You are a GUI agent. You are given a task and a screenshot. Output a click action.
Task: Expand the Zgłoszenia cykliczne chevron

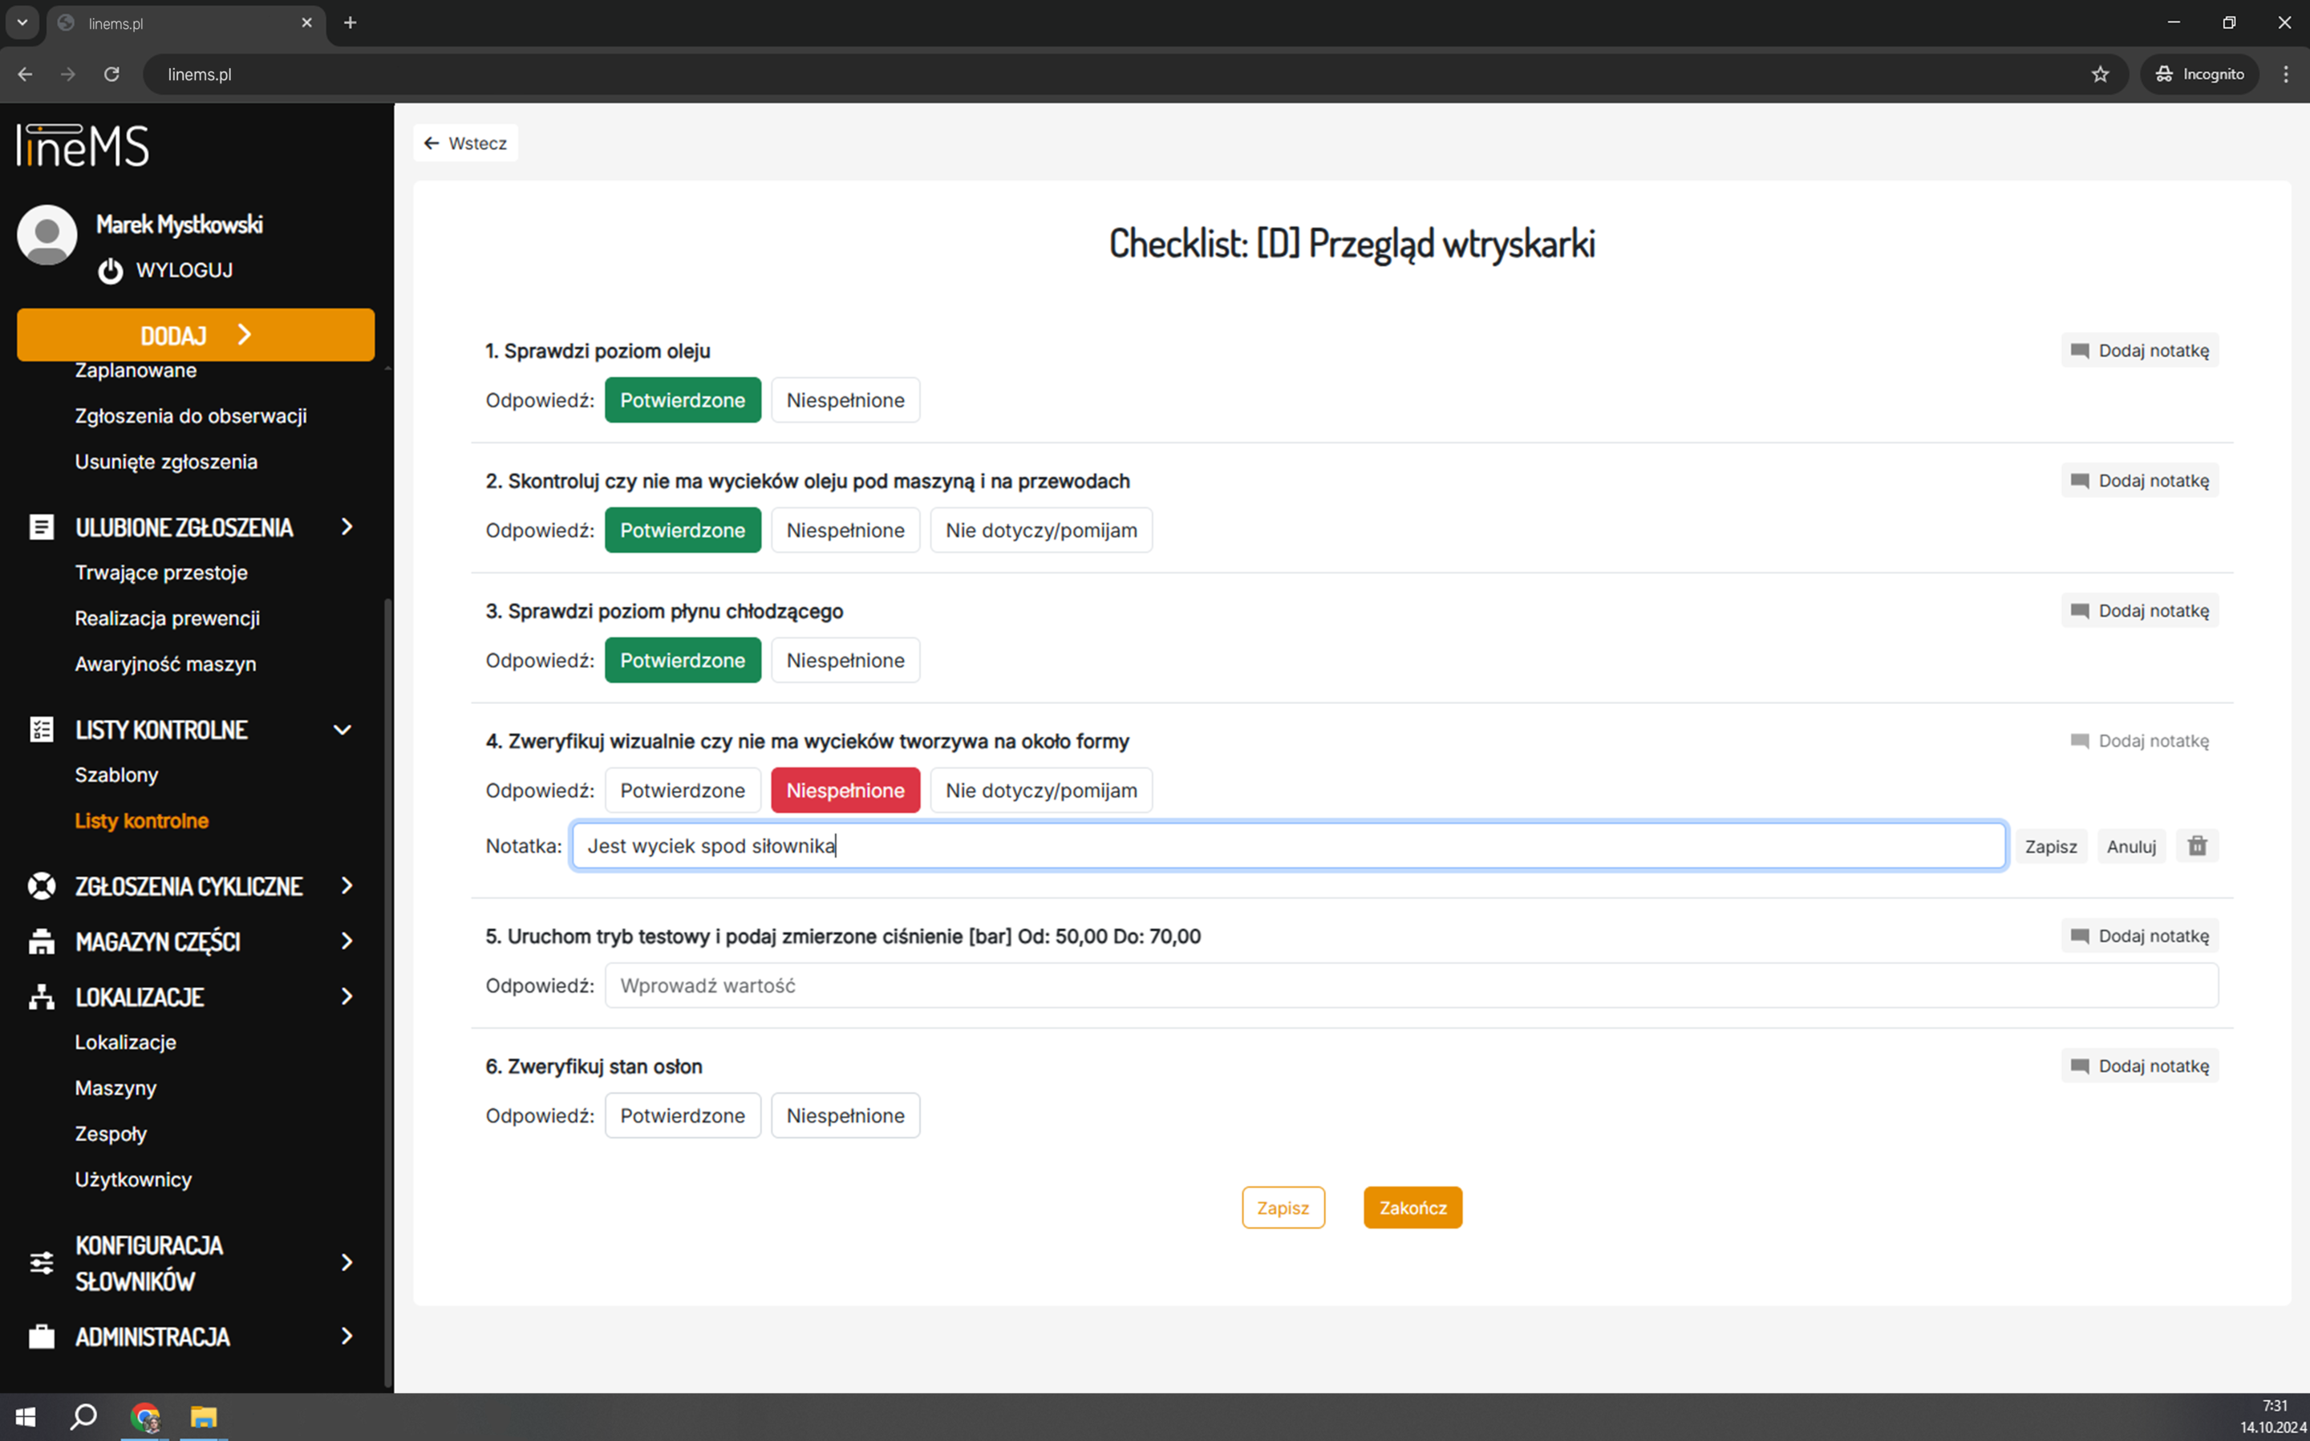(x=346, y=885)
